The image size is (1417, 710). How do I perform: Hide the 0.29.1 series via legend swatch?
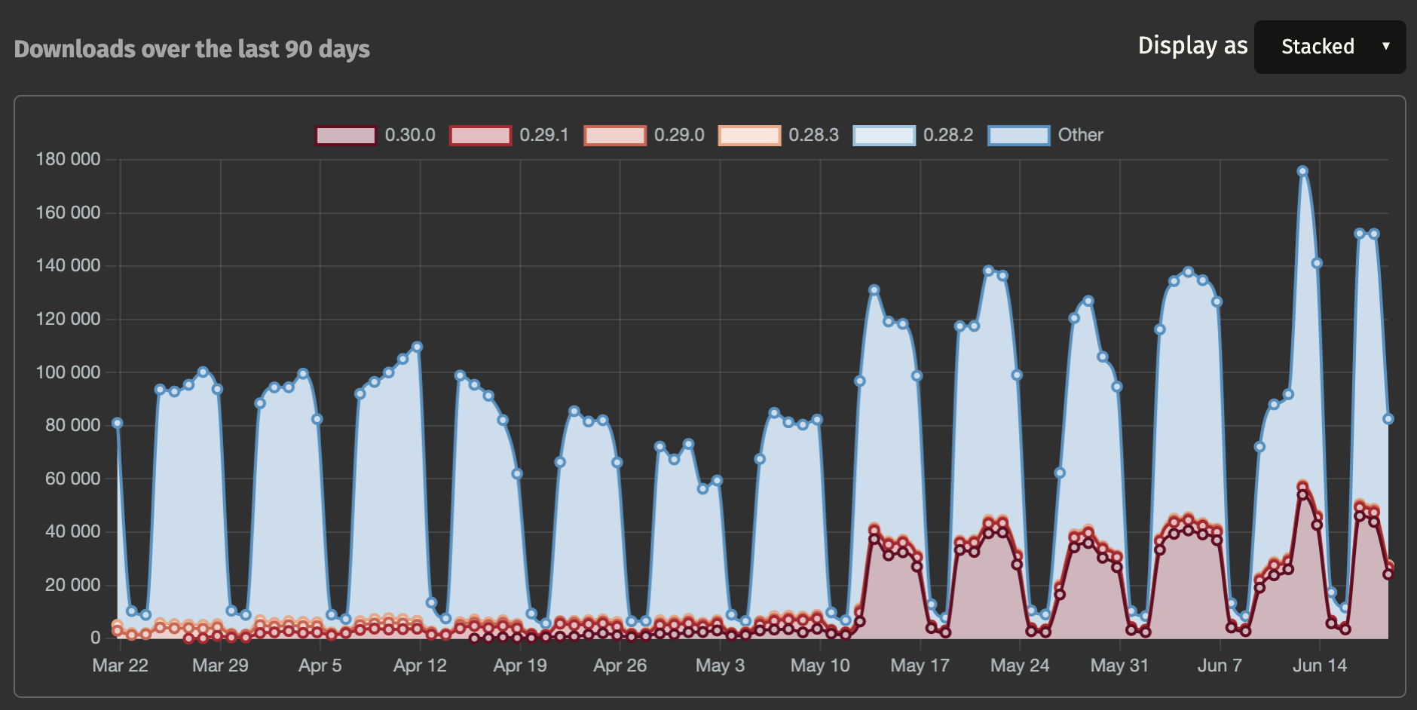[480, 136]
